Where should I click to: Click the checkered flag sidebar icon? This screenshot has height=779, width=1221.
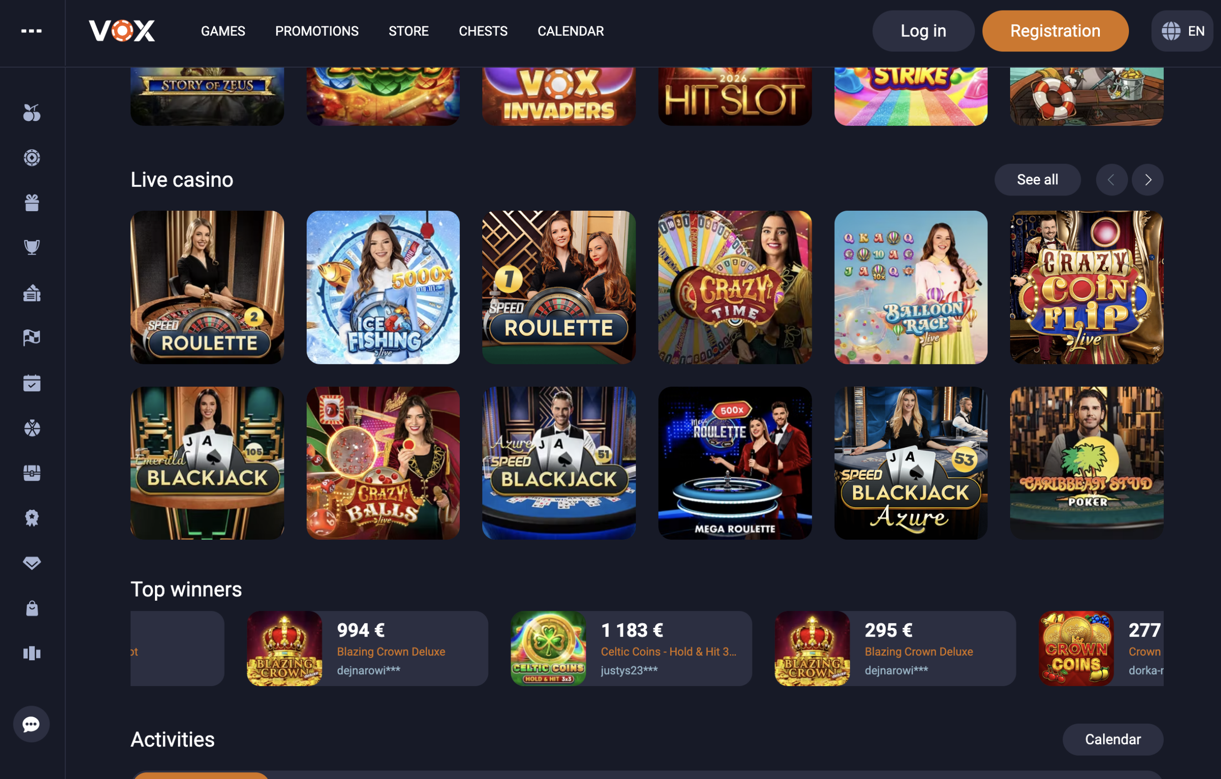[32, 338]
